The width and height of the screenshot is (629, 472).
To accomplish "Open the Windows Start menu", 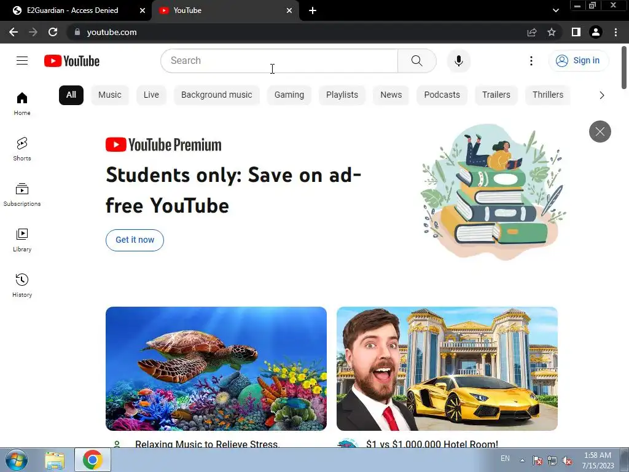I will (17, 460).
